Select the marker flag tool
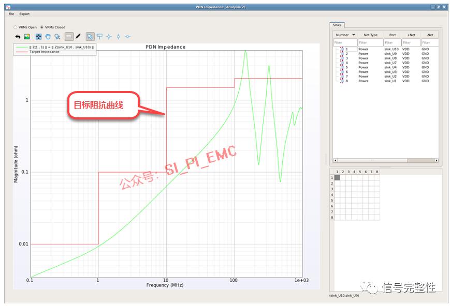Viewport: 450px width, 307px height. (99, 36)
